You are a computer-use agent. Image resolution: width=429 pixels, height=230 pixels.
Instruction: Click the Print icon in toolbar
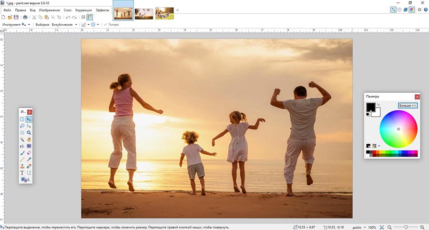point(25,17)
